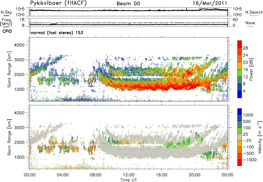This screenshot has height=182, width=263.
Task: Click the 'Power [dB]' color bar title
Action: [251, 69]
